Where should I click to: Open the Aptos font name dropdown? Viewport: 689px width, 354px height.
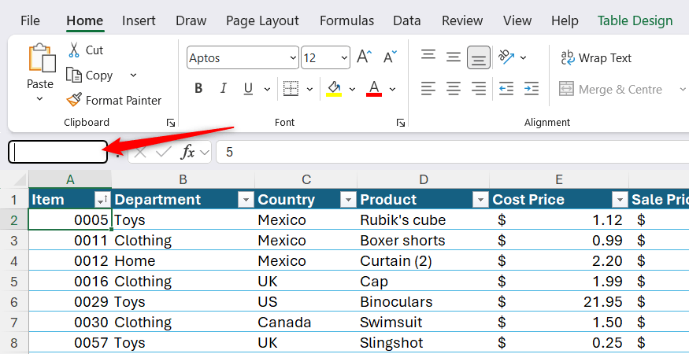click(x=294, y=58)
